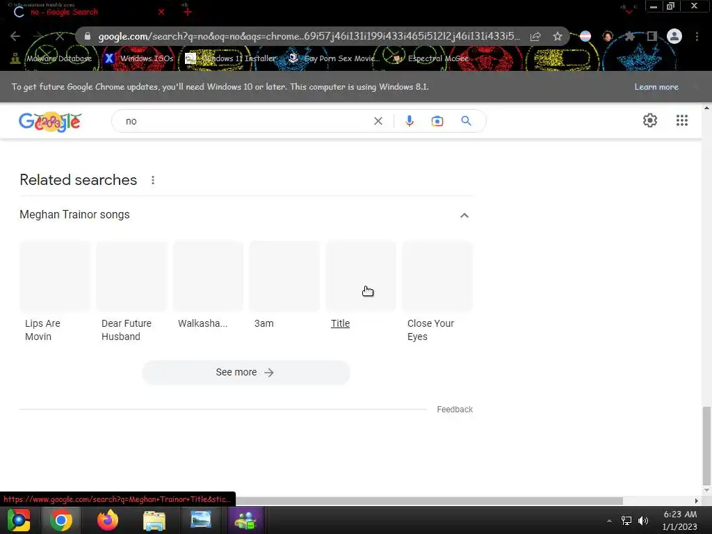
Task: Click the horizontal scrollbar right arrow
Action: [x=696, y=501]
